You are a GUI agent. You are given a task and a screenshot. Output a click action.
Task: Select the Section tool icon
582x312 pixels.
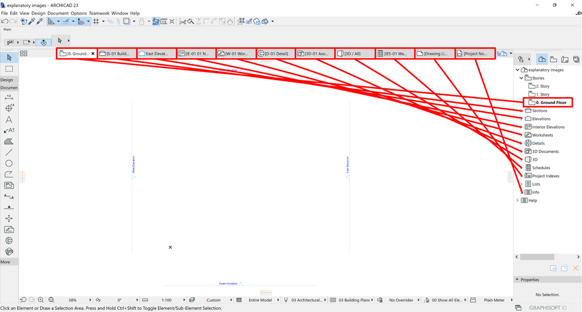[x=9, y=196]
